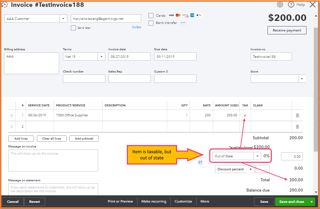Screen dimensions: 320x209
Task: Click the vertical scrollbar
Action: click(x=316, y=90)
